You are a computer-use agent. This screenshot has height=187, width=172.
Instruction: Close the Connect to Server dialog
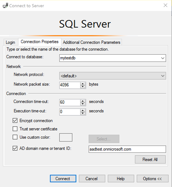(x=166, y=5)
